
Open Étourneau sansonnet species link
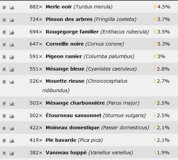(x=74, y=115)
